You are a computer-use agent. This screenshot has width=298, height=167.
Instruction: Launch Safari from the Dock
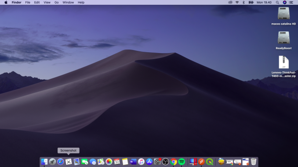click(61, 162)
